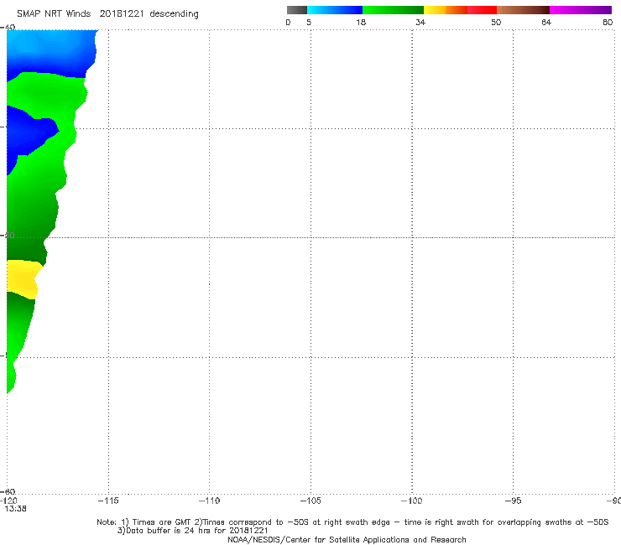Click the color bar label 5
Viewport: 621px width, 545px height.
click(309, 23)
